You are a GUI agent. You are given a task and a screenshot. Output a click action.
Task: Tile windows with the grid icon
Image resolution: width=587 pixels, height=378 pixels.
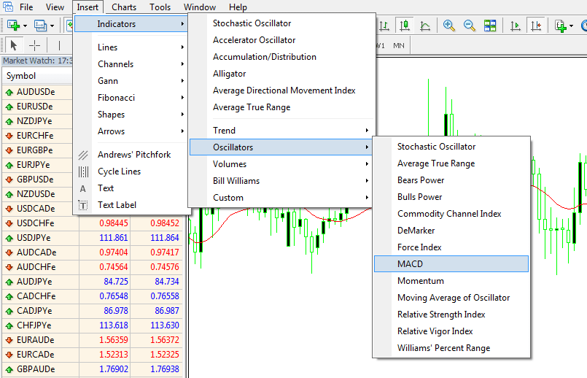490,26
